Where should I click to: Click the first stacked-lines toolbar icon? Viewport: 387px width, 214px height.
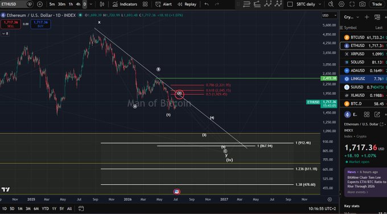246,4
